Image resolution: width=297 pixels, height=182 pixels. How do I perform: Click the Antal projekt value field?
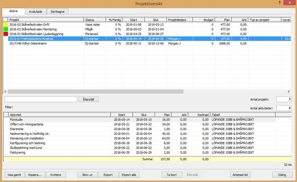tap(284, 100)
